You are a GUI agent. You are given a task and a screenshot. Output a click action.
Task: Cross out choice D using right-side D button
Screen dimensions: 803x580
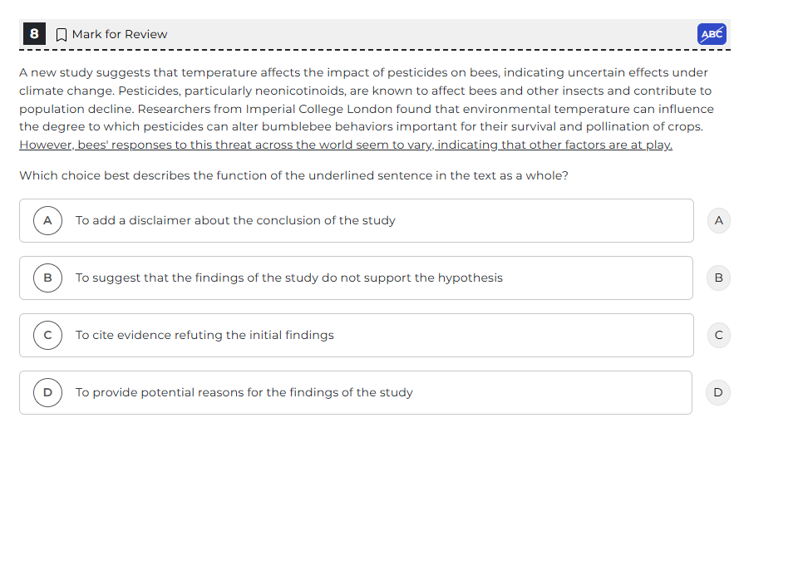click(718, 392)
